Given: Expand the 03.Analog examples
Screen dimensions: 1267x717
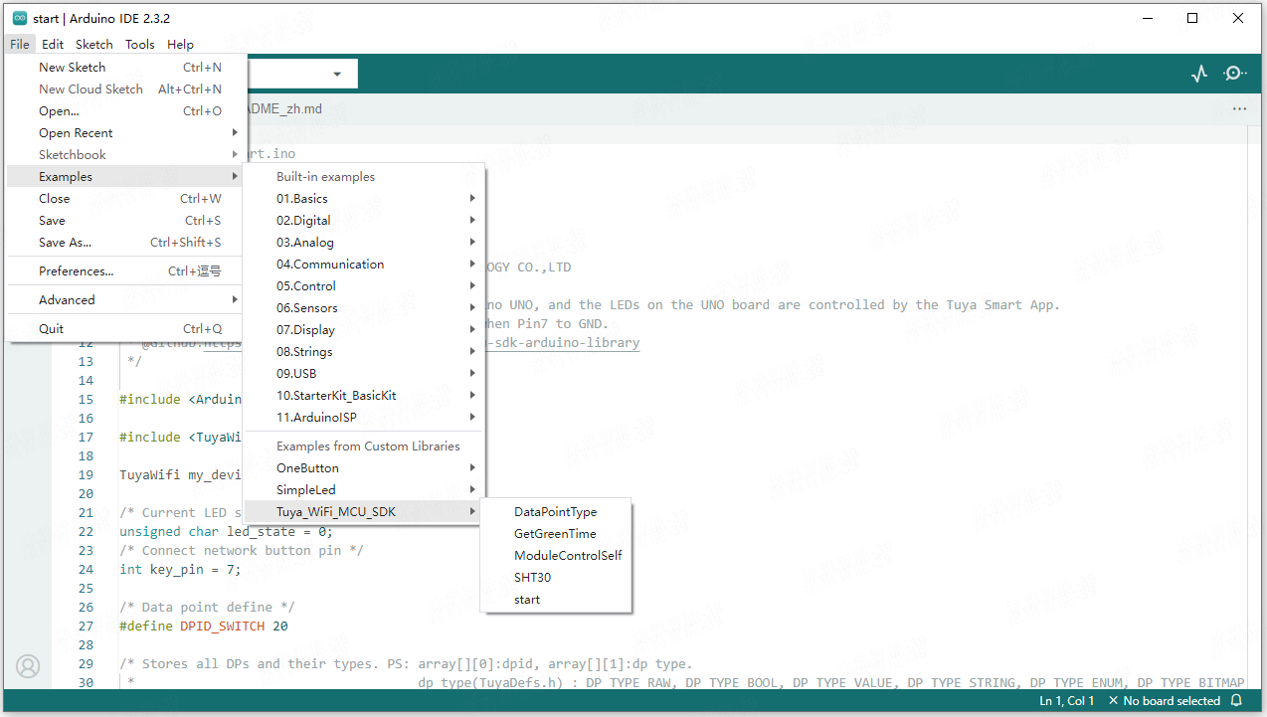Looking at the screenshot, I should 364,243.
